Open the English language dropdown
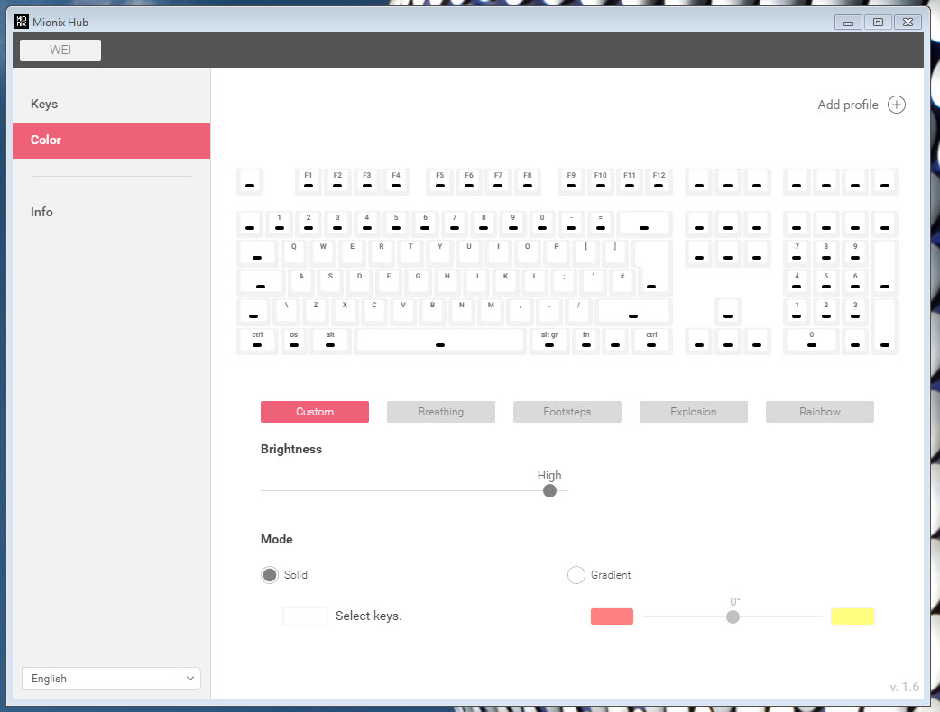The height and width of the screenshot is (712, 940). pos(112,679)
